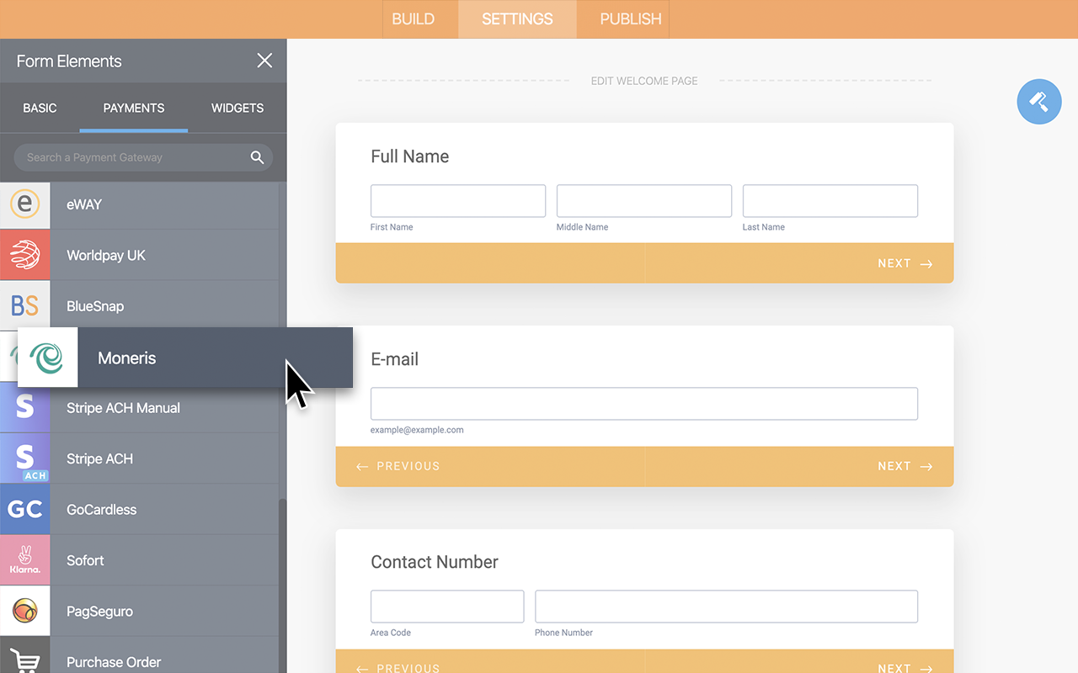This screenshot has height=673, width=1078.
Task: Select the BlueSnap entry text
Action: 95,306
